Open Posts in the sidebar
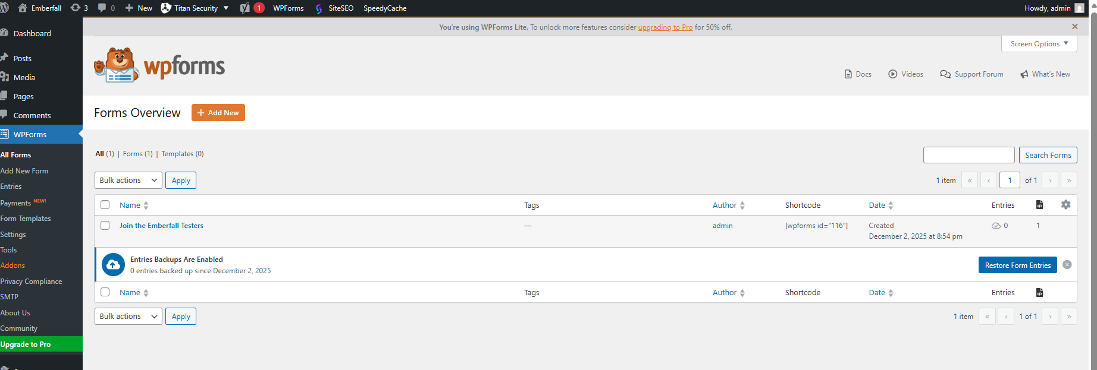This screenshot has width=1097, height=370. [41, 58]
